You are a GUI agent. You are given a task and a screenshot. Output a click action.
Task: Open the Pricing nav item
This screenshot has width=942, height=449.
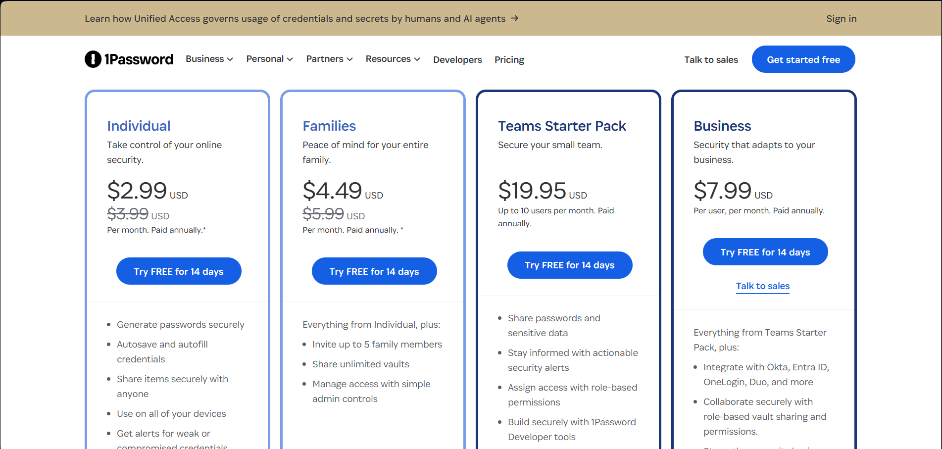pyautogui.click(x=509, y=60)
